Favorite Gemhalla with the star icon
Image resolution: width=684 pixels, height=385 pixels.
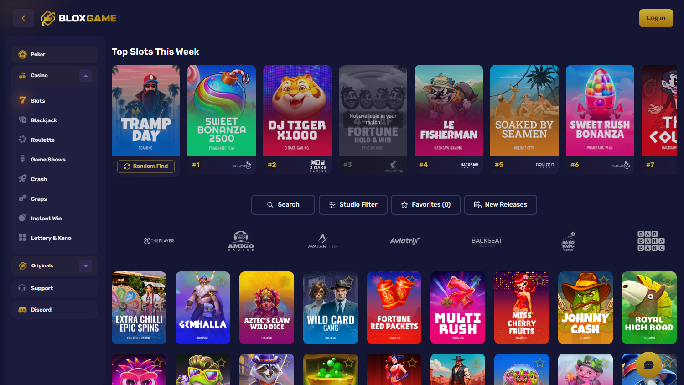221,281
